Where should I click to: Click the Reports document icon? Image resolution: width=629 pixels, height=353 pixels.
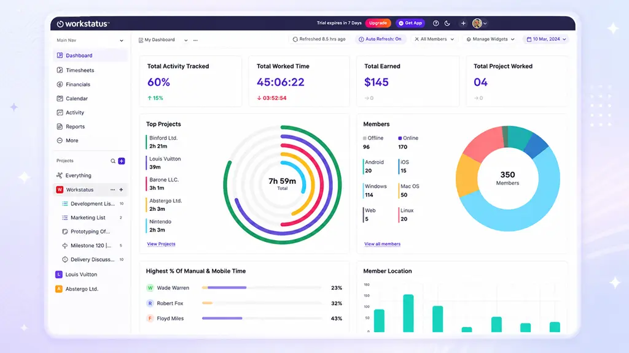(60, 126)
